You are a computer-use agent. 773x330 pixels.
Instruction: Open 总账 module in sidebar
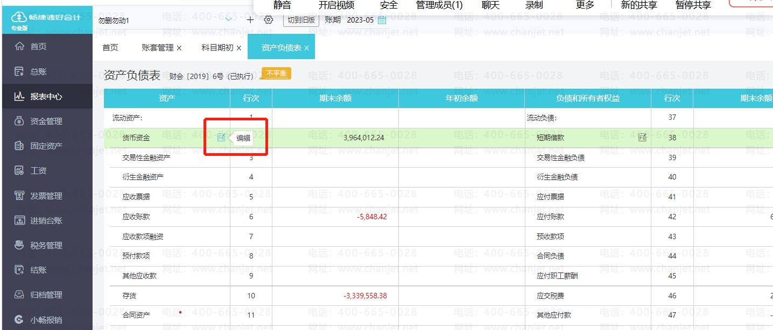[x=38, y=71]
